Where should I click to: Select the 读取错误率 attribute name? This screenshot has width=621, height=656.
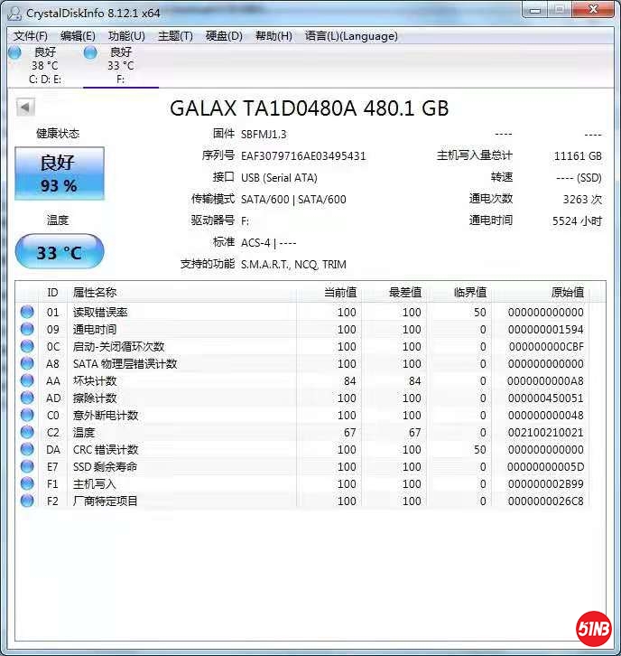coord(100,312)
